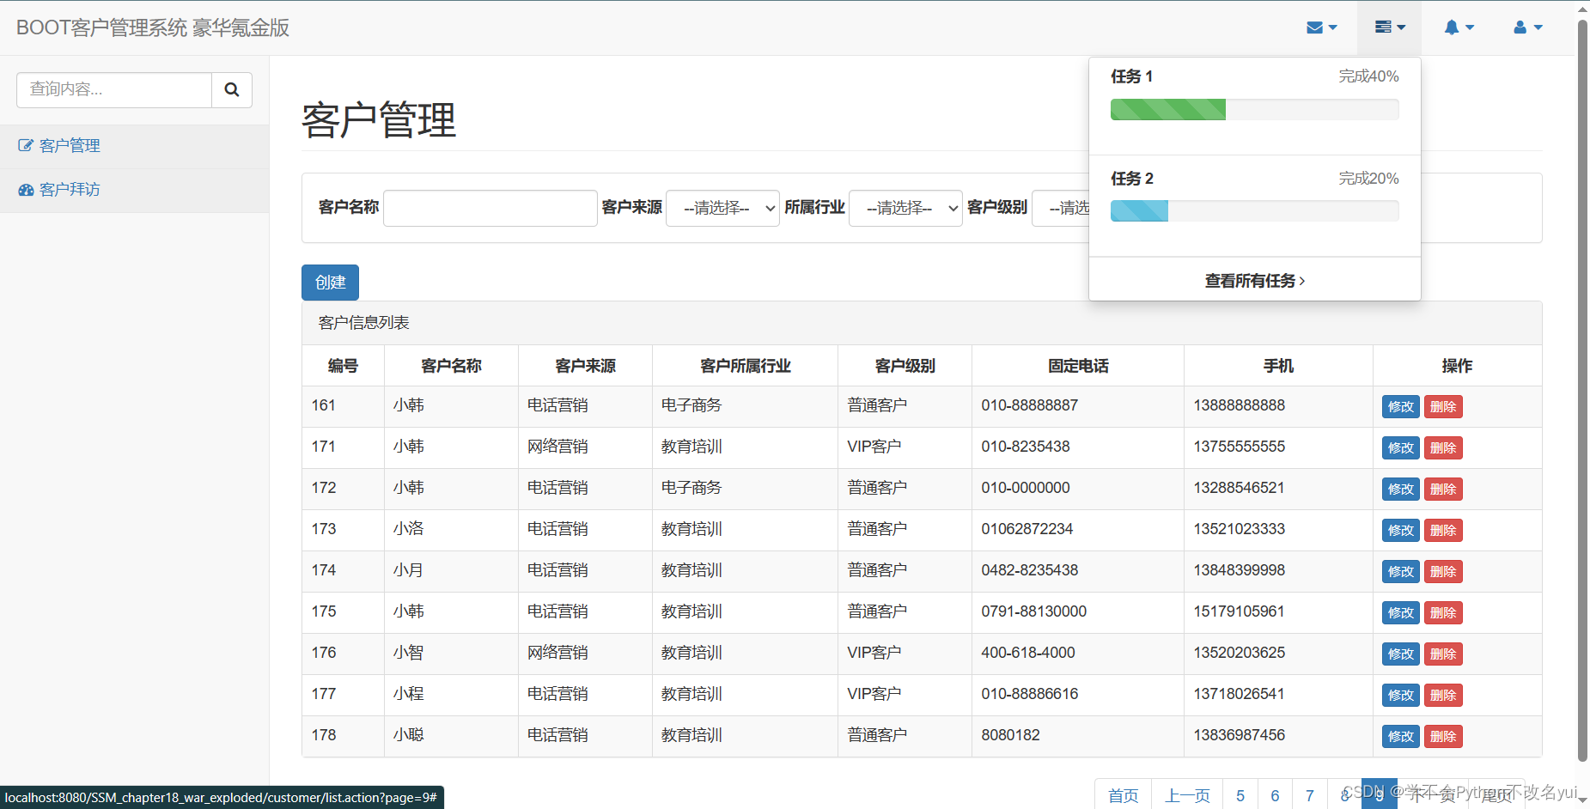The width and height of the screenshot is (1590, 809).
Task: Click the 客户来源 column header
Action: pyautogui.click(x=586, y=366)
